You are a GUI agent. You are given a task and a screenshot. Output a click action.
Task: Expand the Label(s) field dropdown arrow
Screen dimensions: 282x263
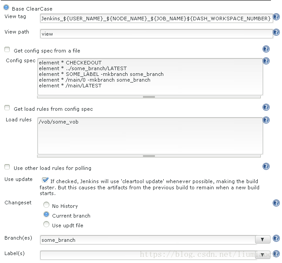click(263, 255)
